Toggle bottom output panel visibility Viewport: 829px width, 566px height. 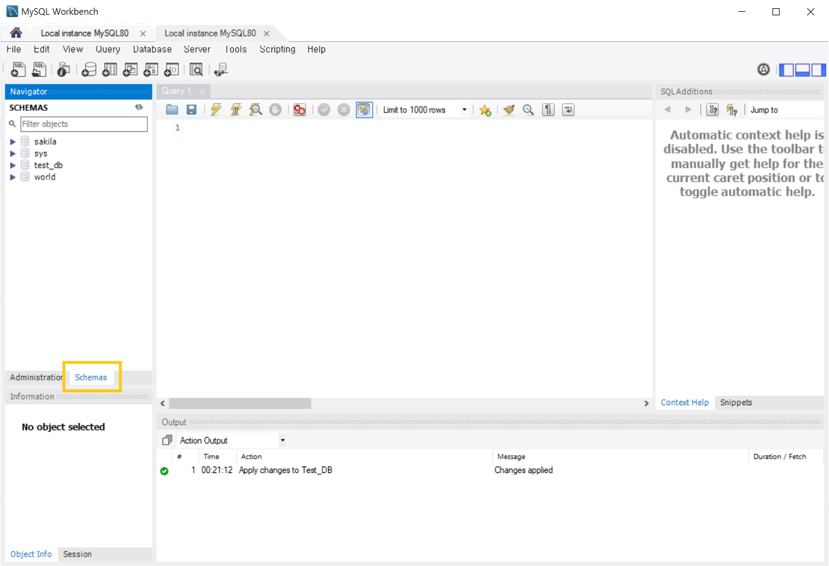click(x=803, y=70)
